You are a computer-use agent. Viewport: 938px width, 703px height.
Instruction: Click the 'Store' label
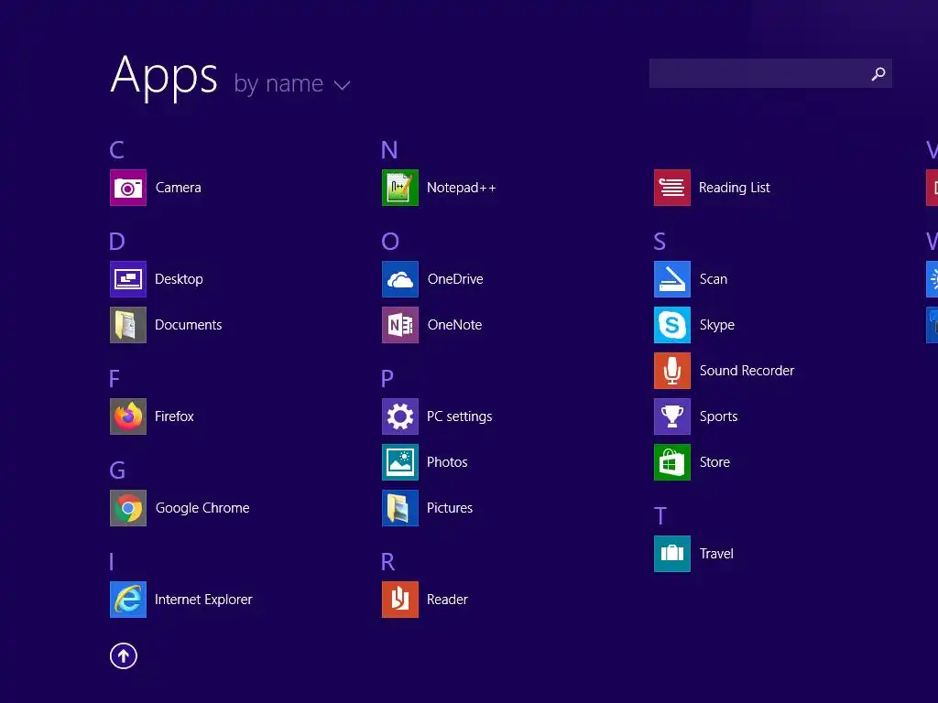(714, 462)
